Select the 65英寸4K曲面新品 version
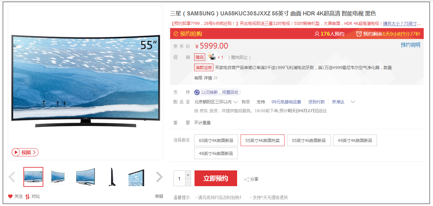The image size is (433, 206). coord(216,140)
